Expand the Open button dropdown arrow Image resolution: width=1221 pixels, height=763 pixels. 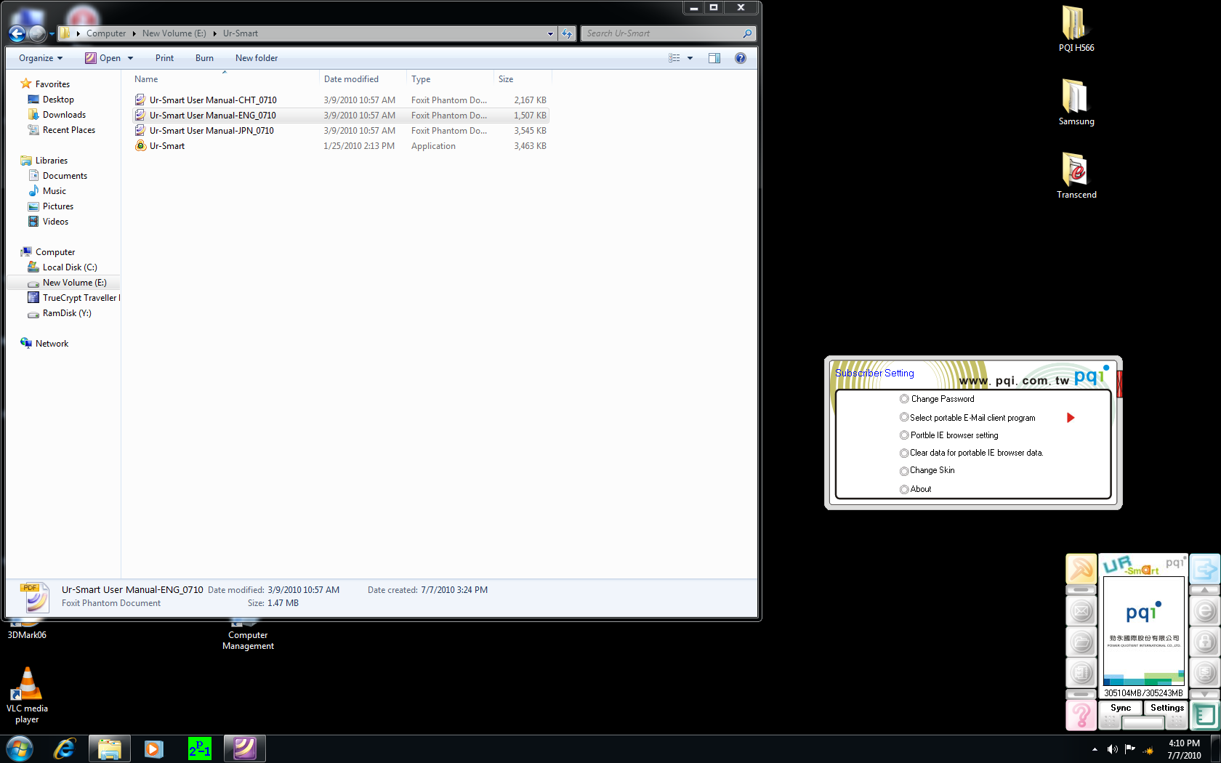pyautogui.click(x=131, y=58)
